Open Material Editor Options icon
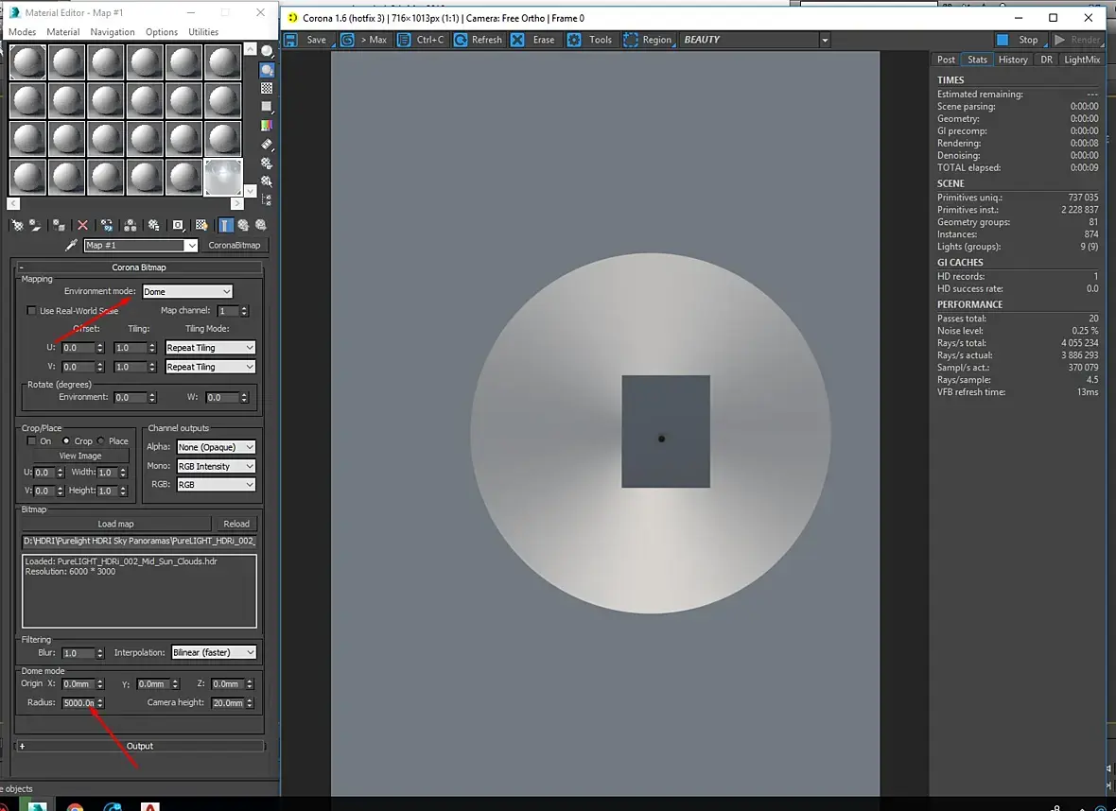 tap(267, 163)
